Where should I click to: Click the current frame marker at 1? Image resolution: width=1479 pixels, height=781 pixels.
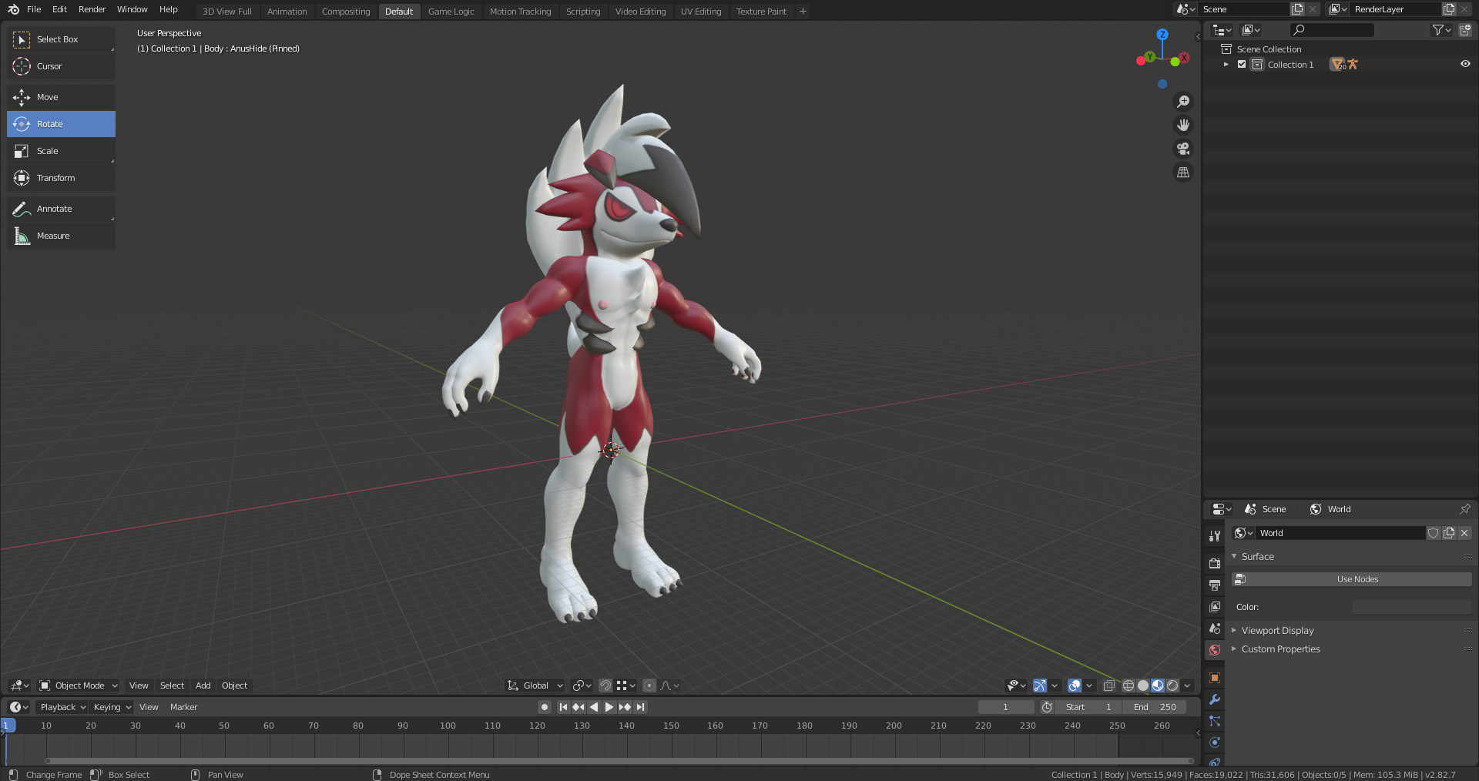coord(6,726)
